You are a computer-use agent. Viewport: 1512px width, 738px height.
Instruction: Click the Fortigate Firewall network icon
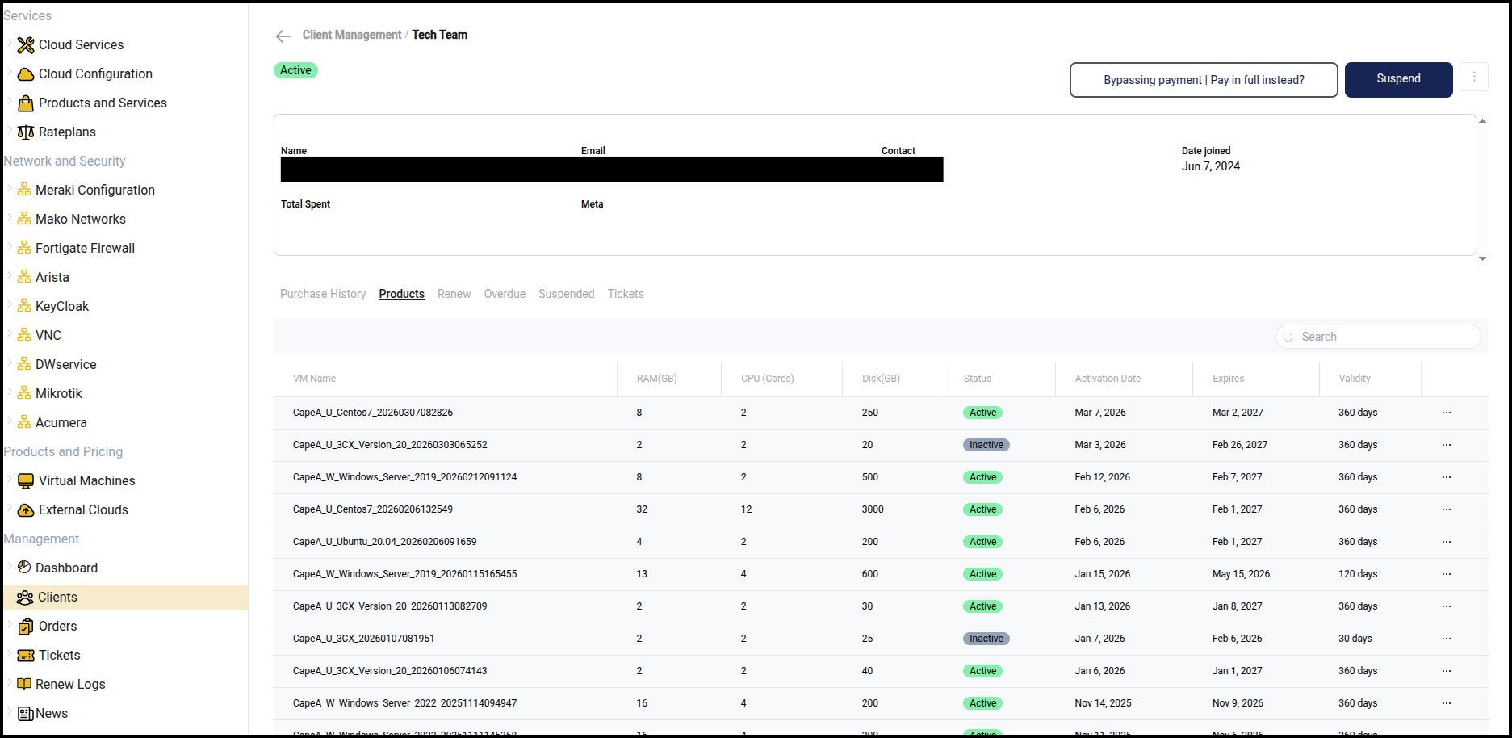24,248
